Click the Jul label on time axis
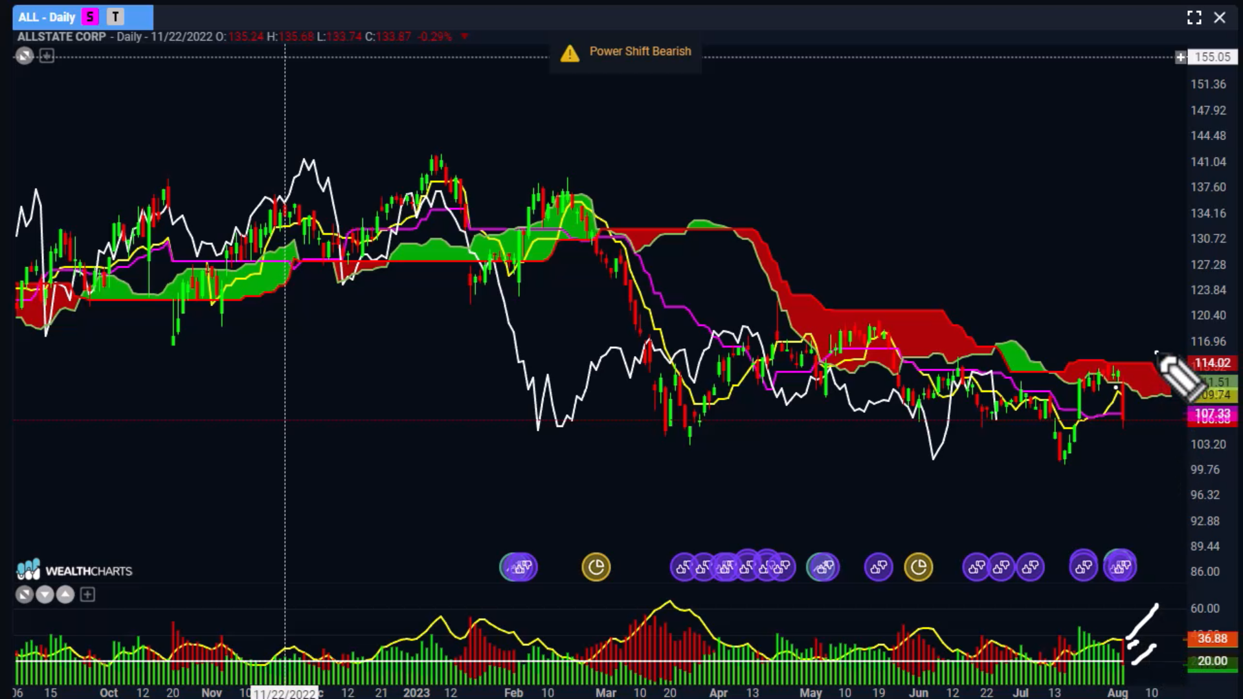 pos(1020,693)
